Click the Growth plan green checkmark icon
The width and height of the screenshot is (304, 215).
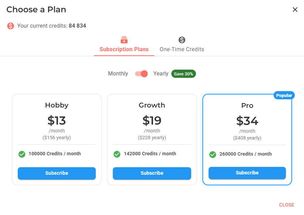pyautogui.click(x=117, y=154)
